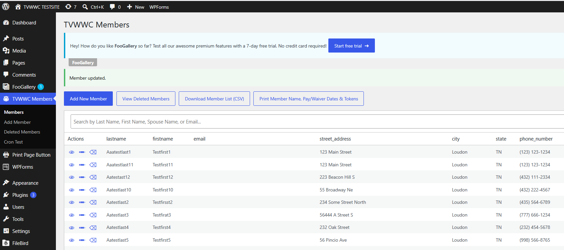Viewport: 564px width, 250px height.
Task: Open Print Page Button in the sidebar
Action: click(28, 155)
